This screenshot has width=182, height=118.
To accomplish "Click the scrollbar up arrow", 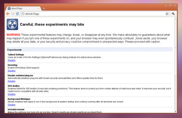I will coord(176,18).
